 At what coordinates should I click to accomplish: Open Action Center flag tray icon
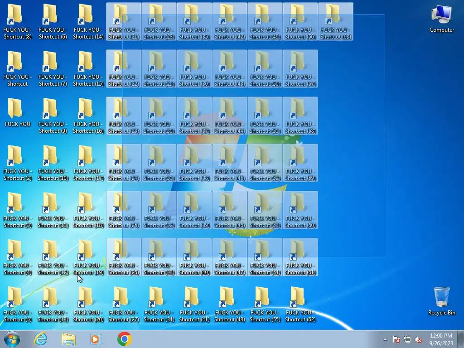tap(396, 339)
